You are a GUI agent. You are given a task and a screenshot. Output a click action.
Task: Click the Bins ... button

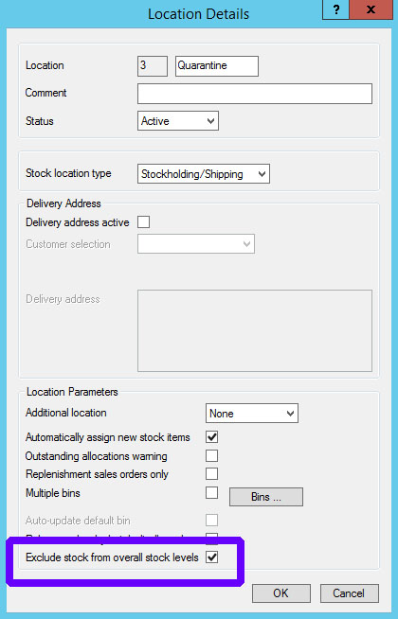[266, 497]
